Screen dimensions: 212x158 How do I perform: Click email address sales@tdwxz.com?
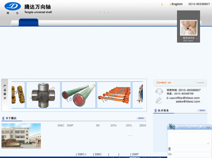[188, 101]
